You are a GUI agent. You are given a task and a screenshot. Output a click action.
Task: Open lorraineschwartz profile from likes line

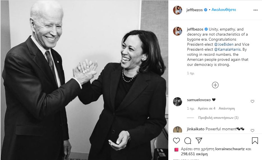click(230, 149)
